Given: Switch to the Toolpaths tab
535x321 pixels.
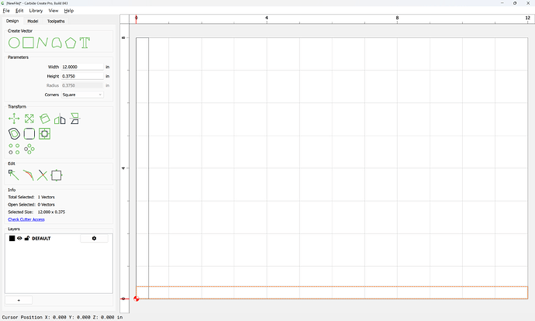Looking at the screenshot, I should pyautogui.click(x=56, y=21).
